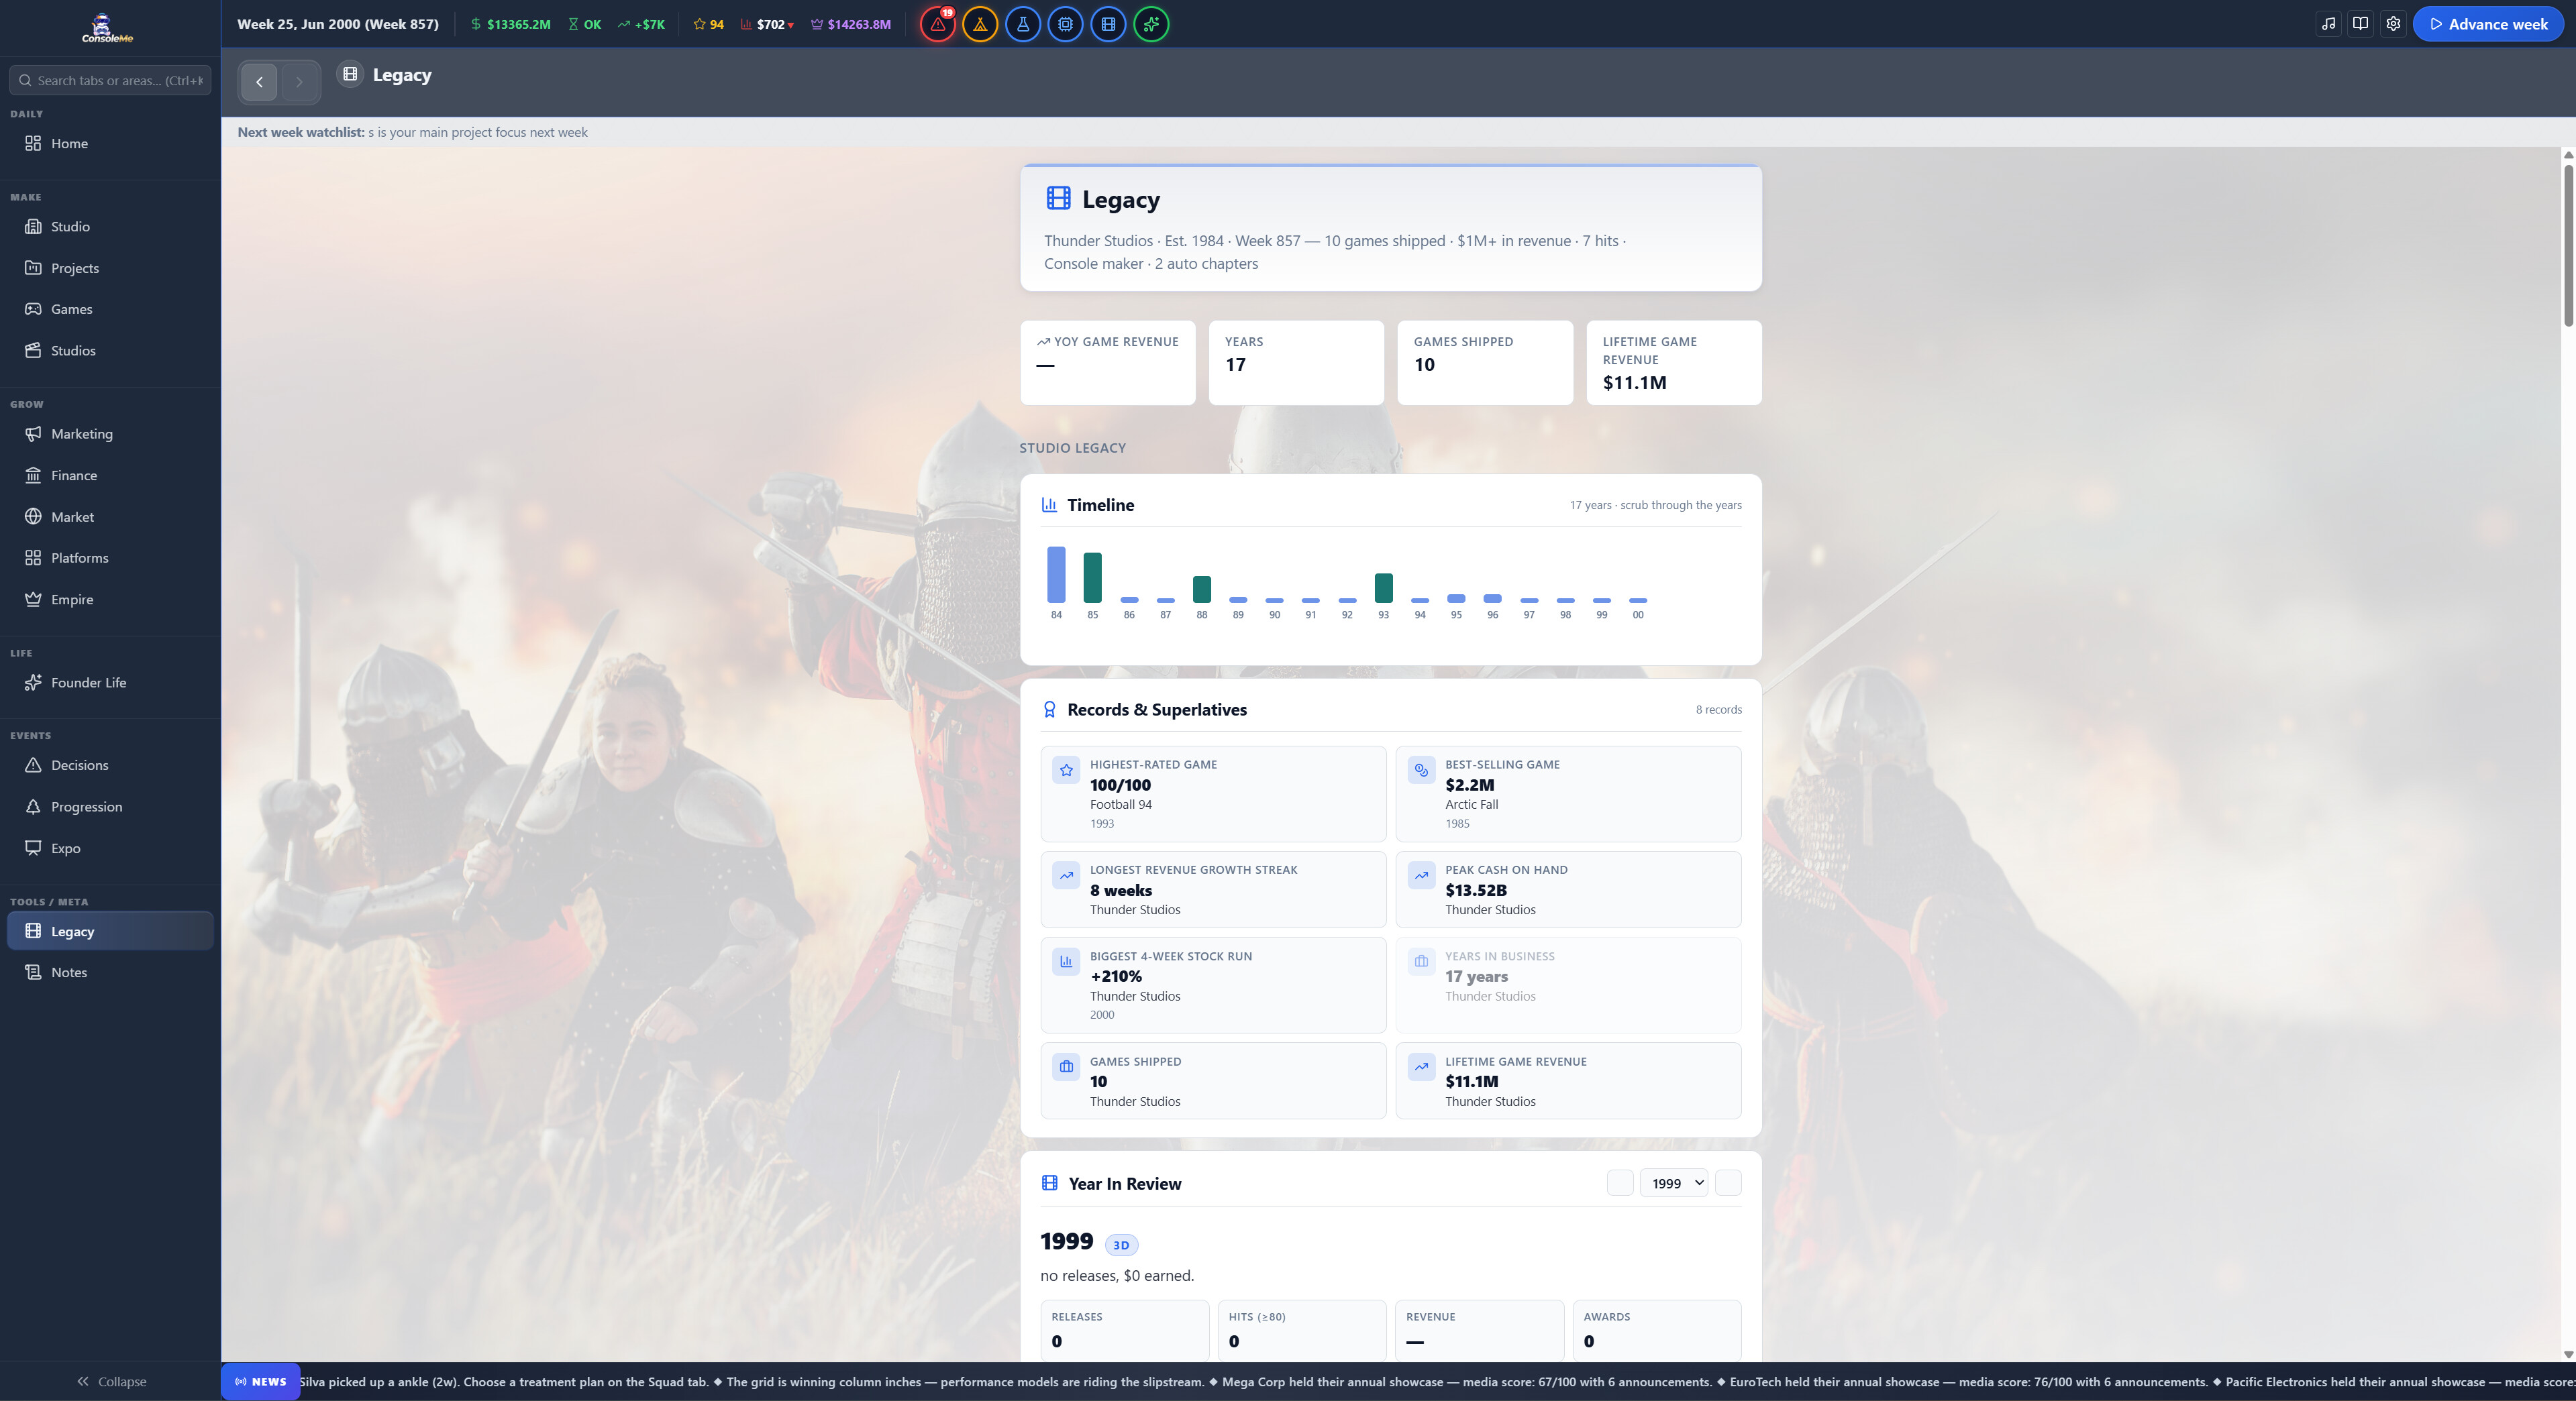
Task: Click the weekly profit +$7K indicator
Action: point(641,24)
